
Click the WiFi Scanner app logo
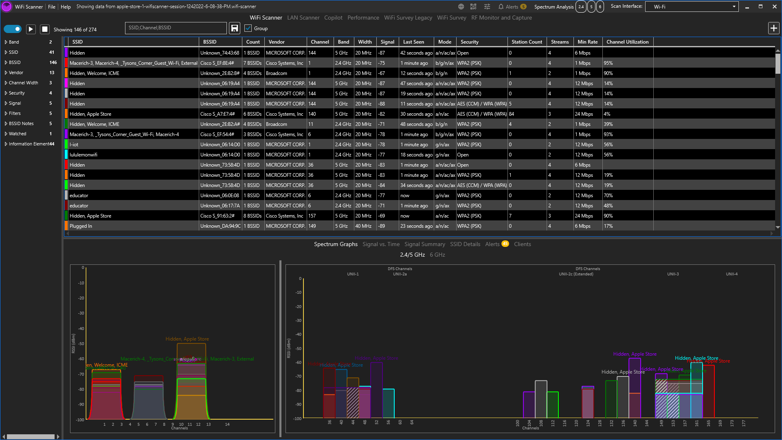tap(7, 7)
